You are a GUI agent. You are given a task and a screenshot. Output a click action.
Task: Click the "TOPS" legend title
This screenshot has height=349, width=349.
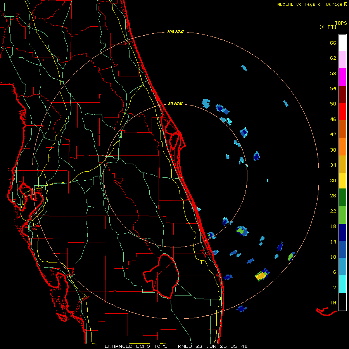pos(341,23)
